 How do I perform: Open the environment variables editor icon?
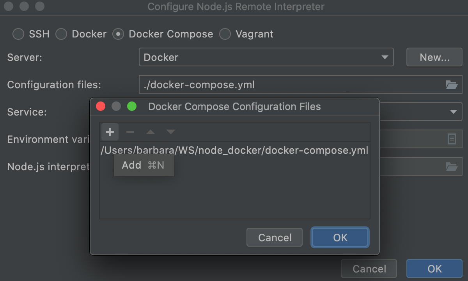(452, 139)
